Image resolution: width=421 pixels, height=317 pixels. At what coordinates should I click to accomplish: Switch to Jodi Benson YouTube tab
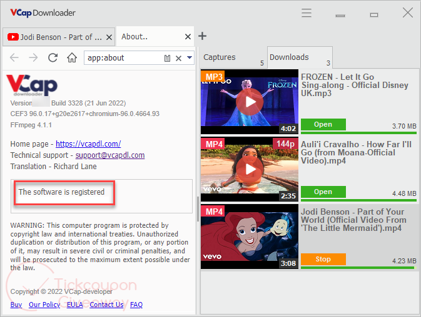(59, 37)
